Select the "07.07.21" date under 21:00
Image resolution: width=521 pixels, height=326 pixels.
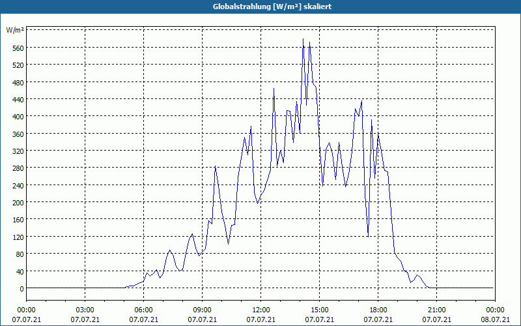pos(436,319)
